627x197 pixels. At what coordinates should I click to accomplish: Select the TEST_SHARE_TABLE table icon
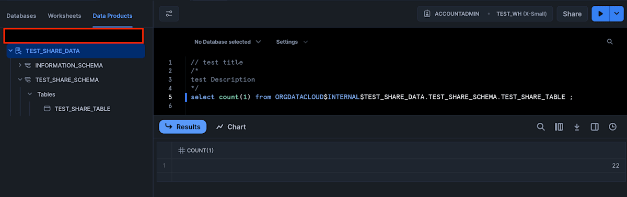click(x=47, y=109)
